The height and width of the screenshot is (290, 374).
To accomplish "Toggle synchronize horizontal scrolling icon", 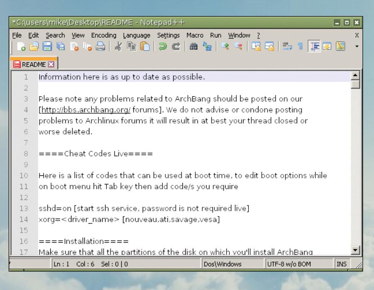I will pyautogui.click(x=270, y=46).
